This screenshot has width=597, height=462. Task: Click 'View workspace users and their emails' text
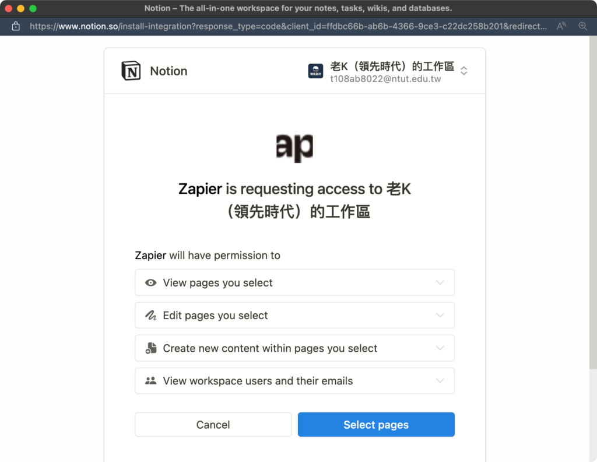click(258, 381)
